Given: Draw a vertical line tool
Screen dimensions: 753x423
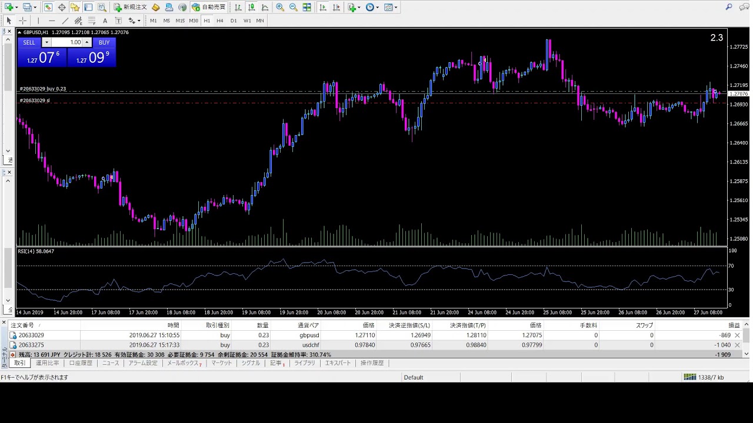Looking at the screenshot, I should click(x=38, y=21).
